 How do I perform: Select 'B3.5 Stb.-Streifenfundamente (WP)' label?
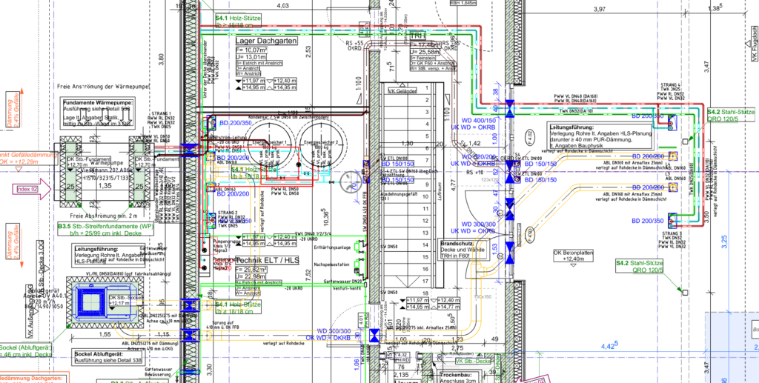point(105,226)
